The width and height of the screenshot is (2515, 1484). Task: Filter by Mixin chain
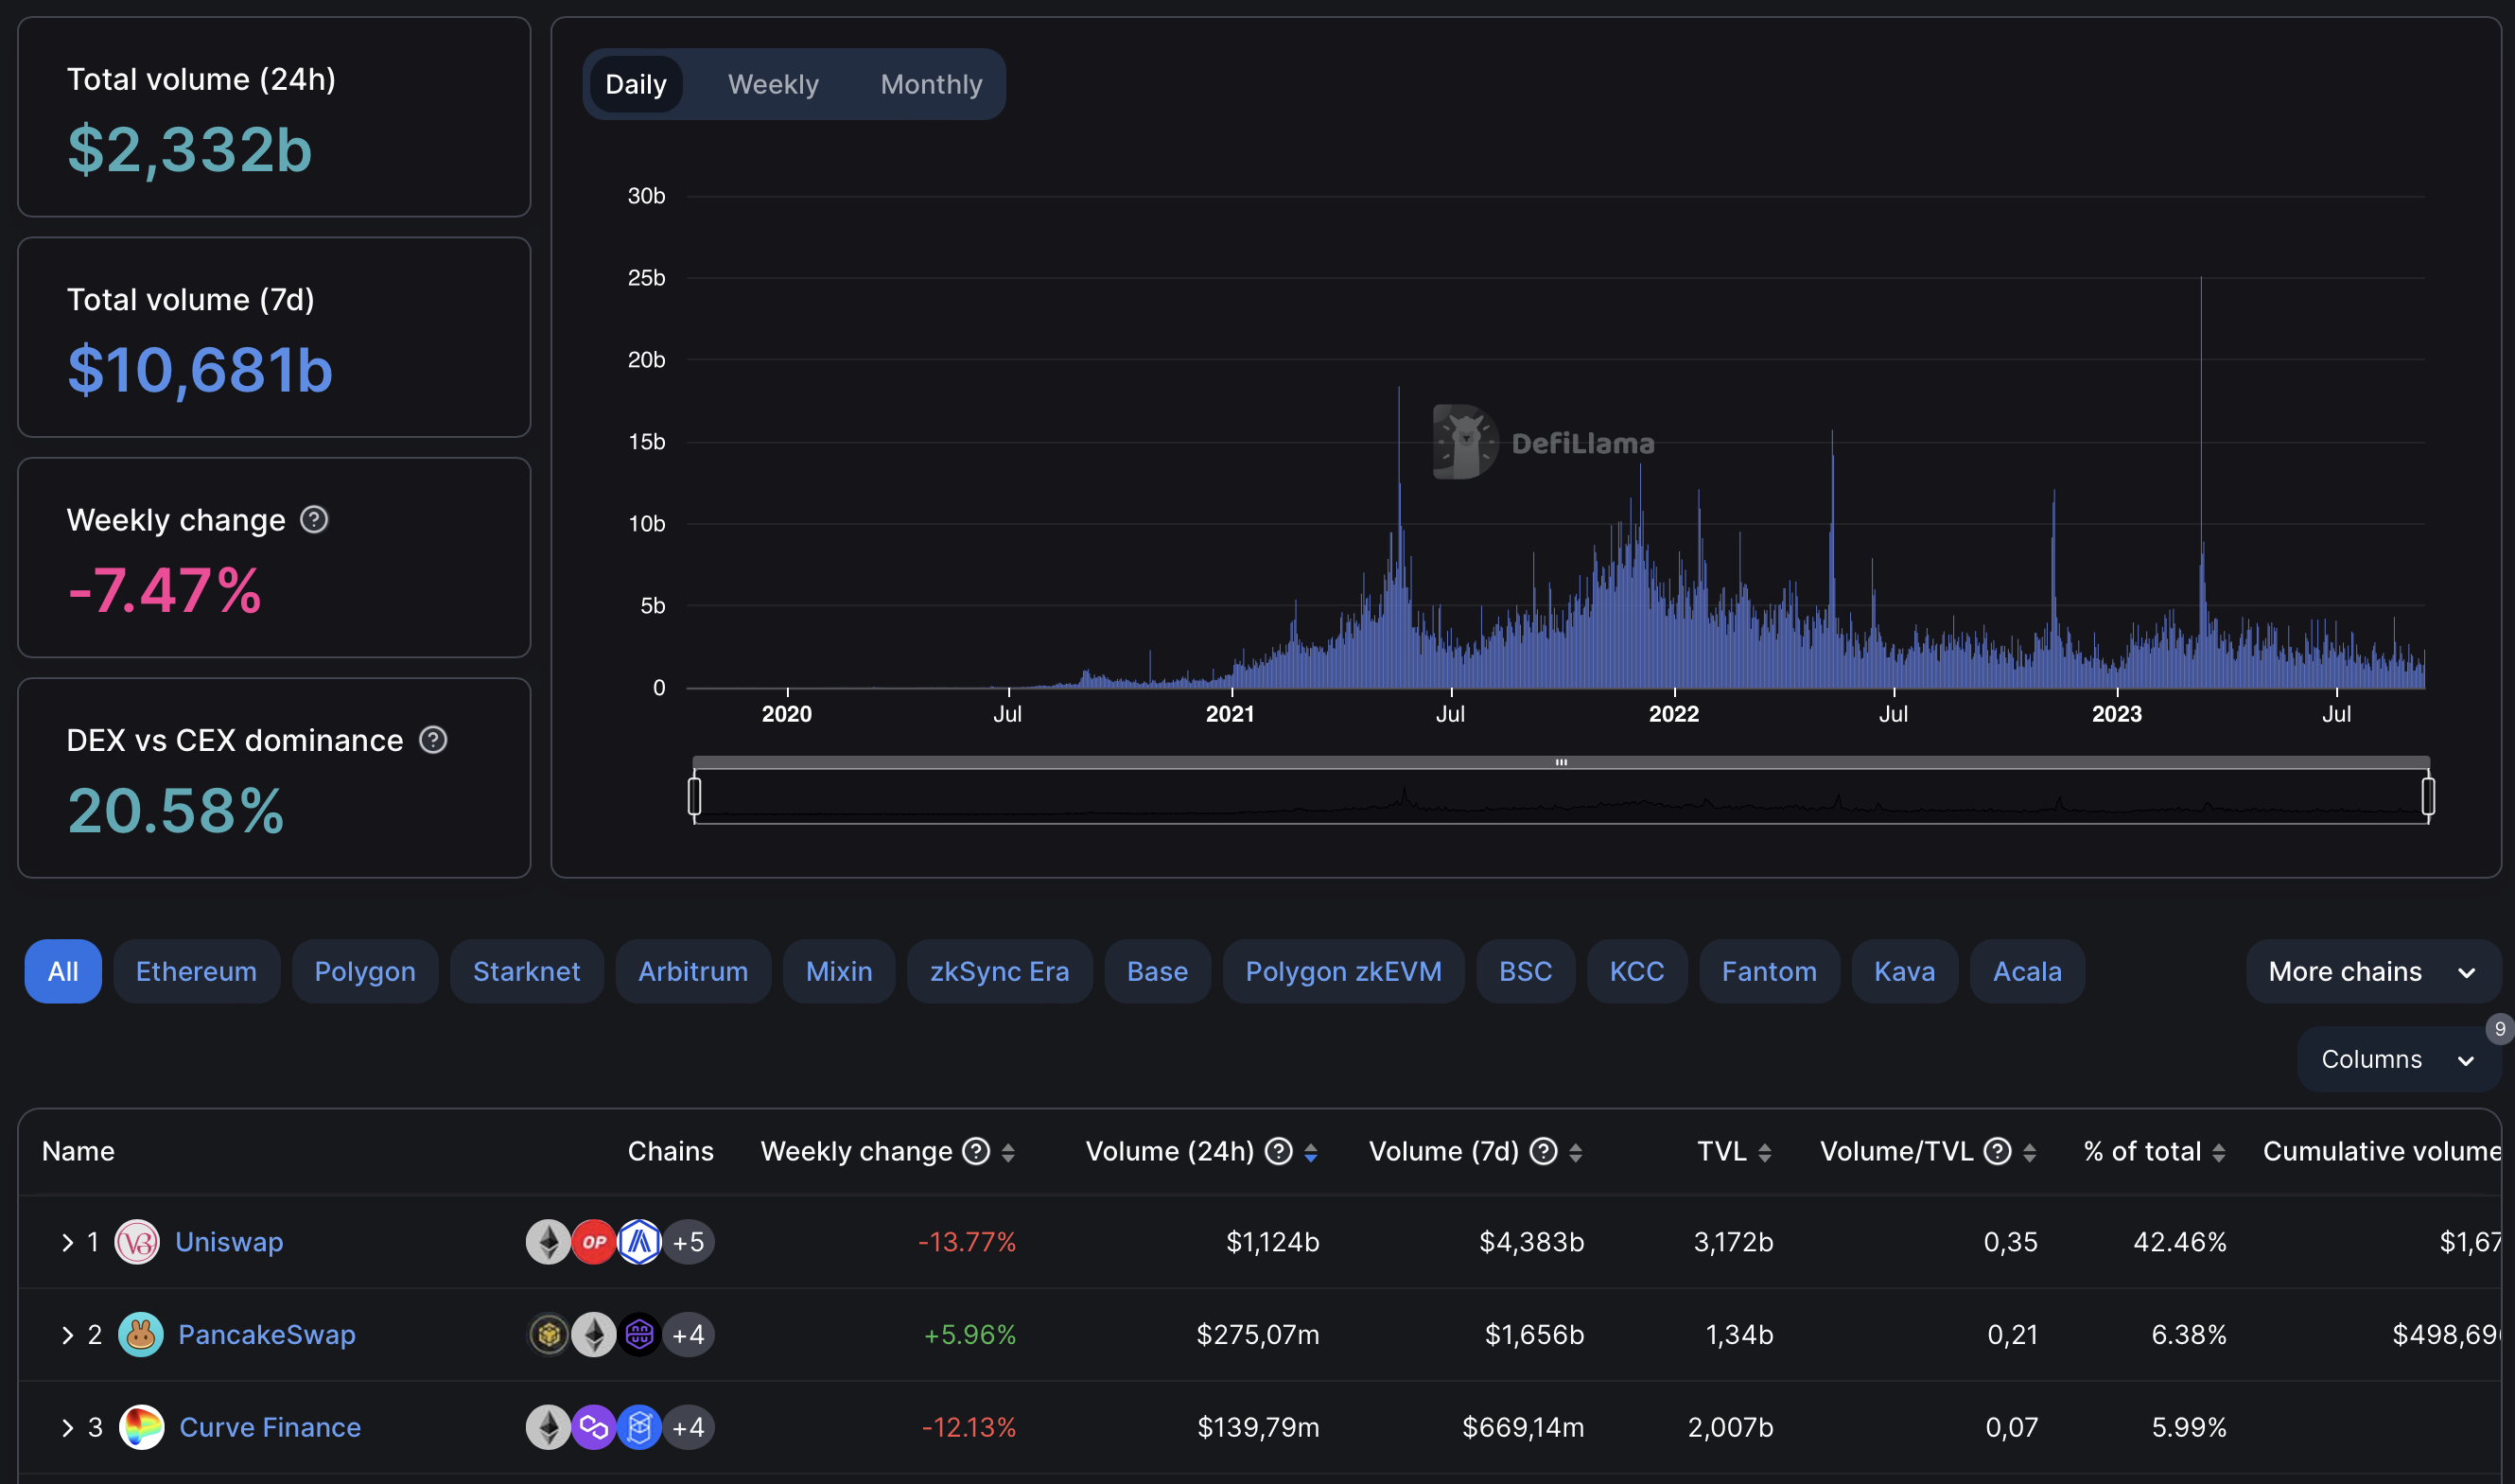coord(839,971)
